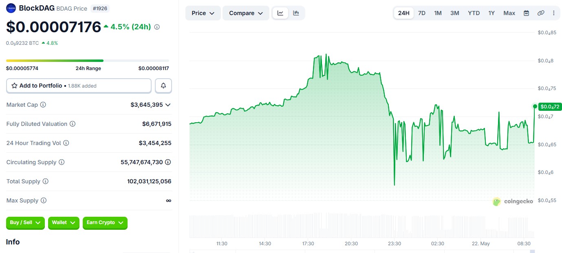Select the Max time range tab

509,13
